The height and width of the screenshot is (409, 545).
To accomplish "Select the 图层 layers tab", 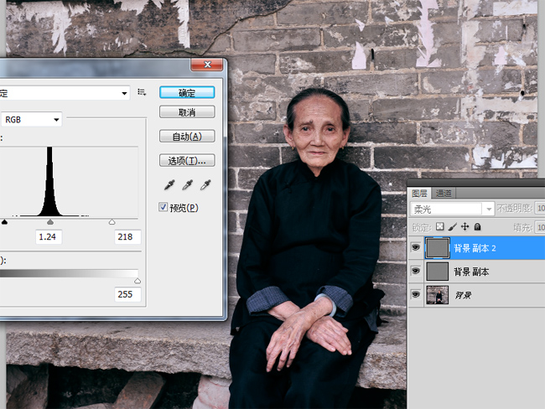I will coord(420,194).
